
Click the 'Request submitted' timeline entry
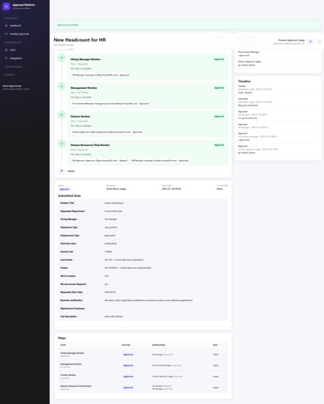(247, 105)
